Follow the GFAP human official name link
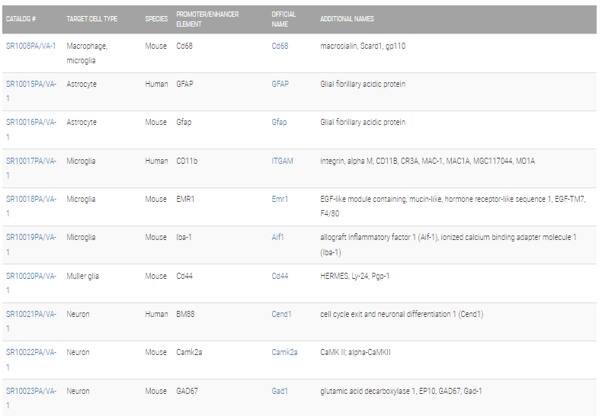Viewport: 602px width, 416px height. pos(280,84)
